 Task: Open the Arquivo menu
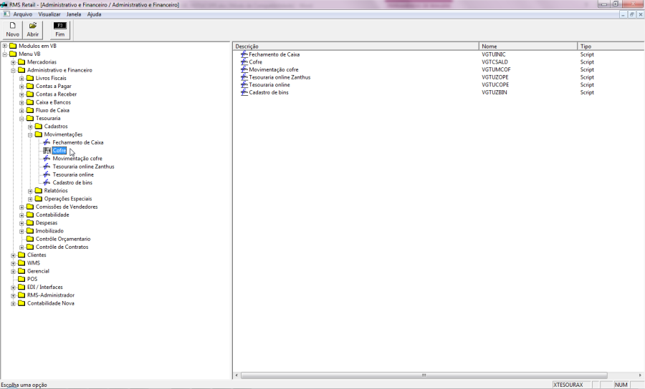click(x=23, y=14)
